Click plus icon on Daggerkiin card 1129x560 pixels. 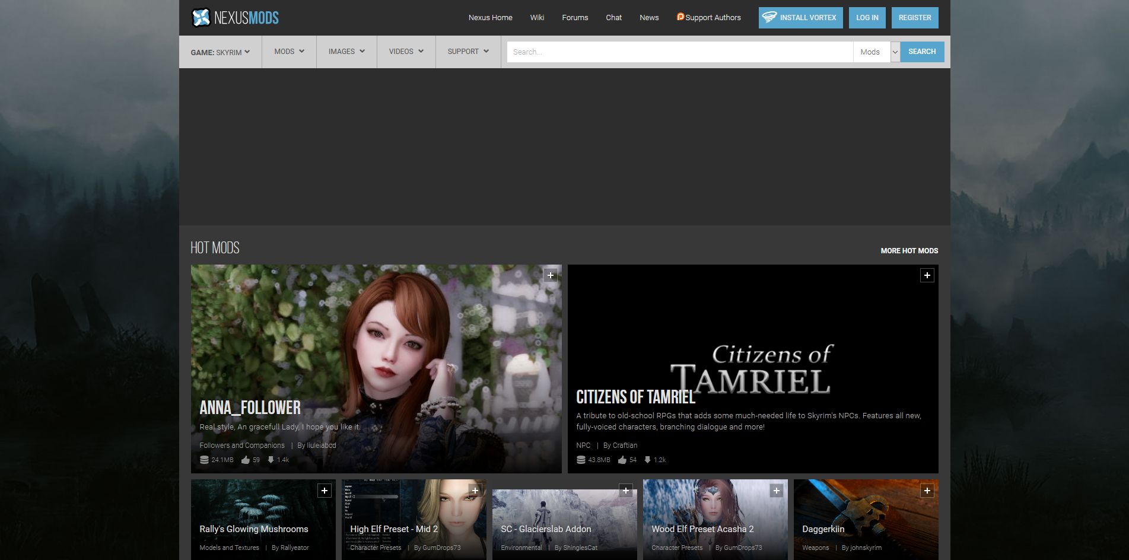click(x=927, y=491)
